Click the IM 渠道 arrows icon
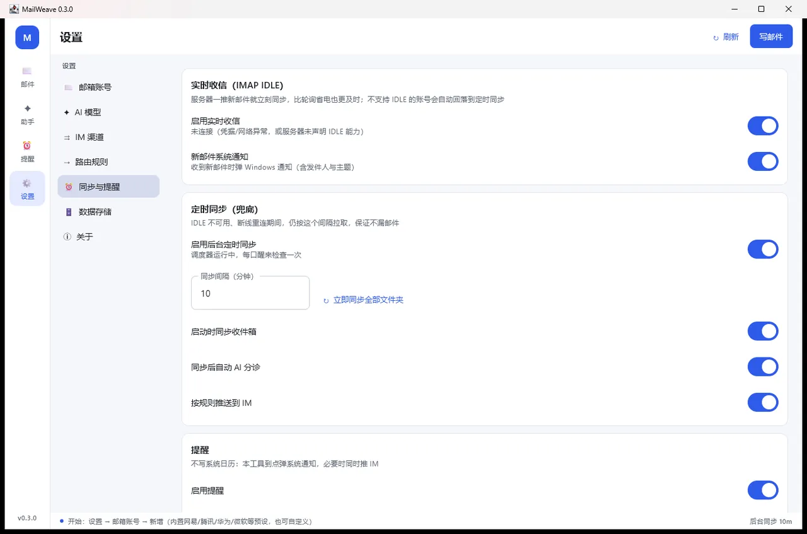Viewport: 807px width, 534px height. (x=67, y=137)
